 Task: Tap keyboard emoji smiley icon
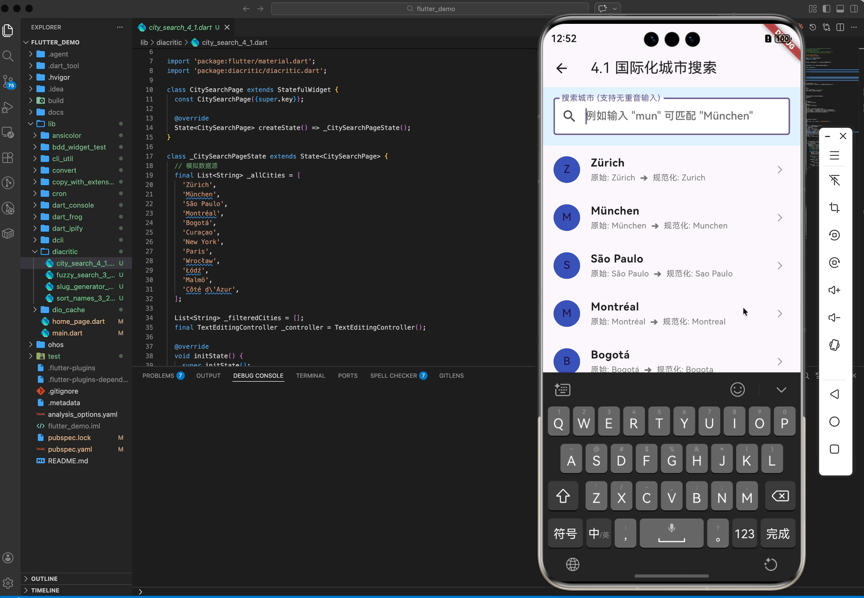[x=738, y=389]
